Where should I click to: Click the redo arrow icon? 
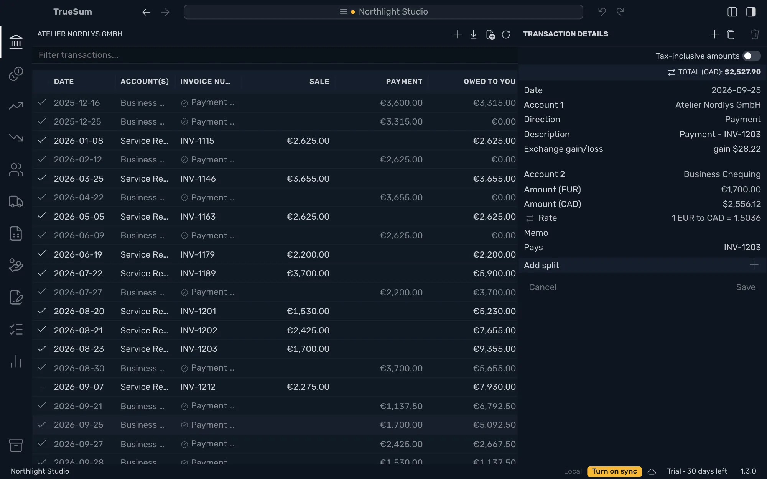[620, 12]
